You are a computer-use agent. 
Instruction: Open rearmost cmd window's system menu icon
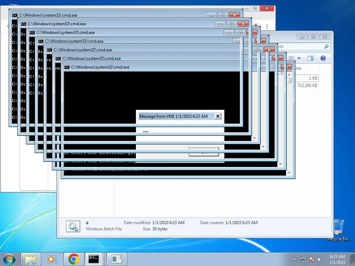(15, 15)
